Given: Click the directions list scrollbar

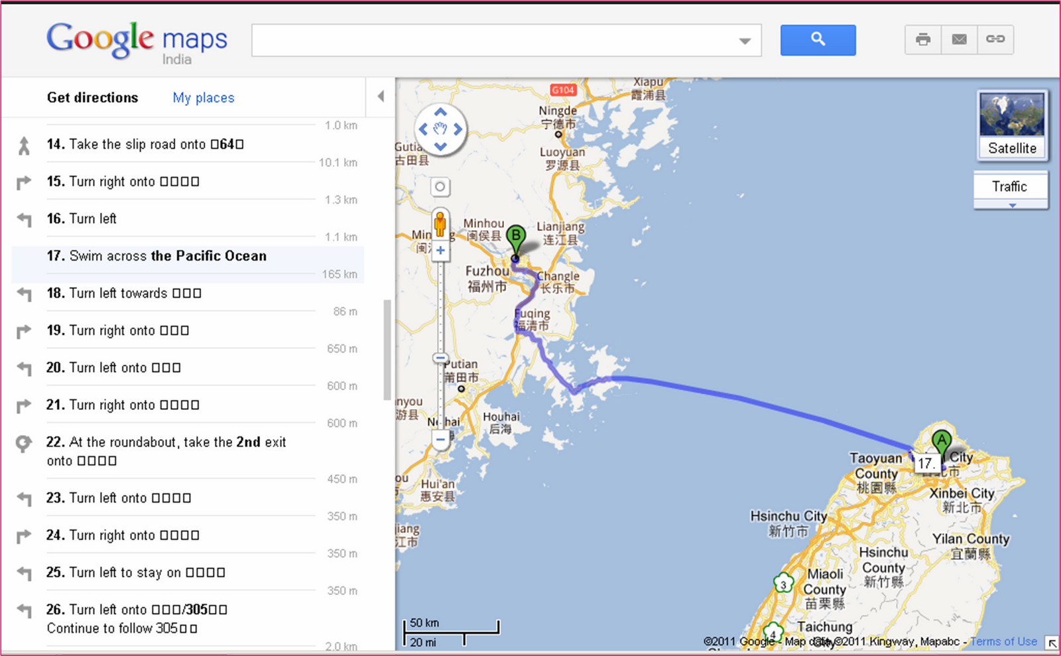Looking at the screenshot, I should [x=387, y=350].
